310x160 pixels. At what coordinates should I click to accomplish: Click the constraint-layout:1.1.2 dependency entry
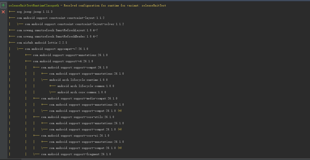tap(61, 18)
